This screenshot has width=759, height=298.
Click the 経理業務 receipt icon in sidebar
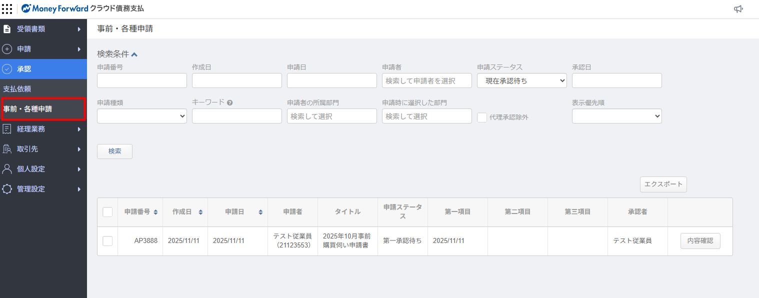pyautogui.click(x=7, y=129)
